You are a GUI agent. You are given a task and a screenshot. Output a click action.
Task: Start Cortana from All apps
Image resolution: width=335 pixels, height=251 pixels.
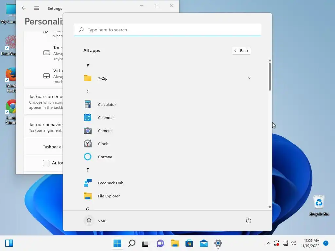point(167,157)
